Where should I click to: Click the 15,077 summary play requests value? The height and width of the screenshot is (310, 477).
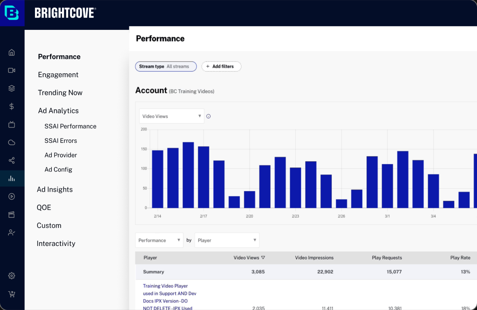(394, 272)
